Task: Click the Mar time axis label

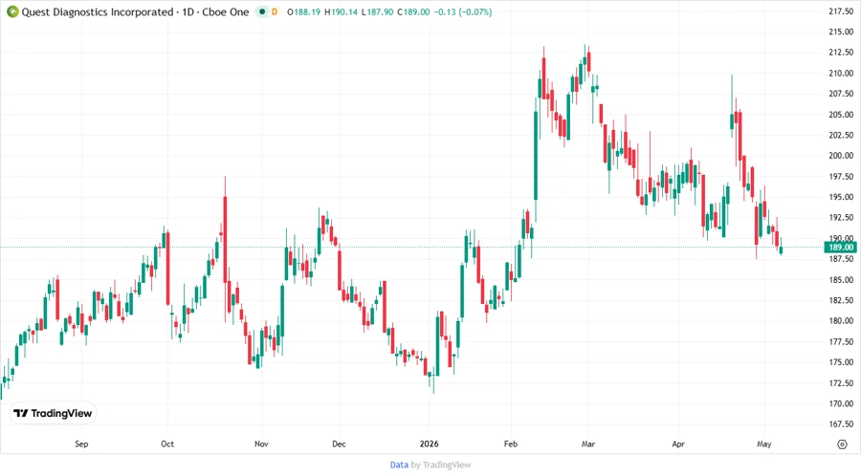Action: (x=588, y=444)
